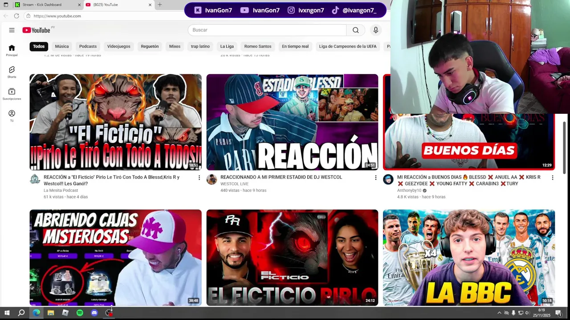Viewport: 570px width, 320px height.
Task: Open Shorts in the sidebar
Action: point(12,72)
